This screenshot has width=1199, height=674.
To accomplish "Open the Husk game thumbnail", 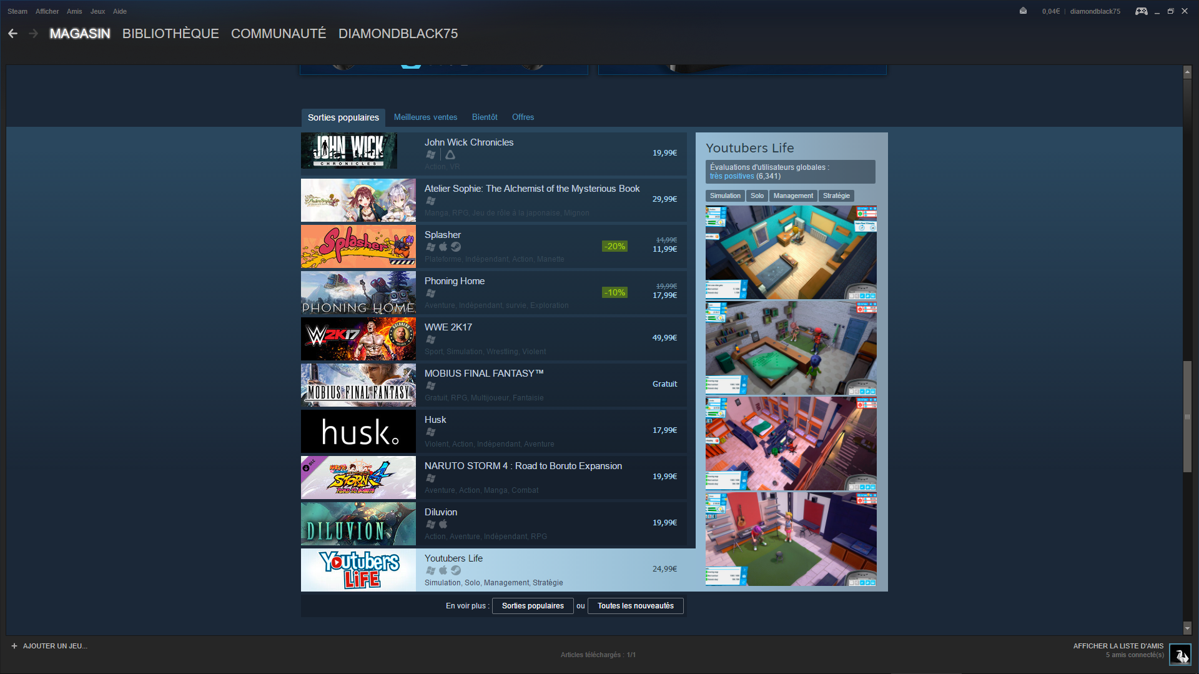I will coord(358,432).
